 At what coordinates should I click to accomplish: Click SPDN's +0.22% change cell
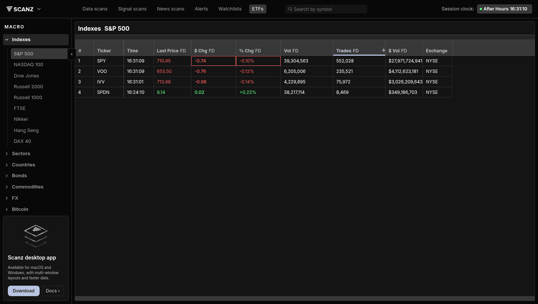tap(258, 92)
